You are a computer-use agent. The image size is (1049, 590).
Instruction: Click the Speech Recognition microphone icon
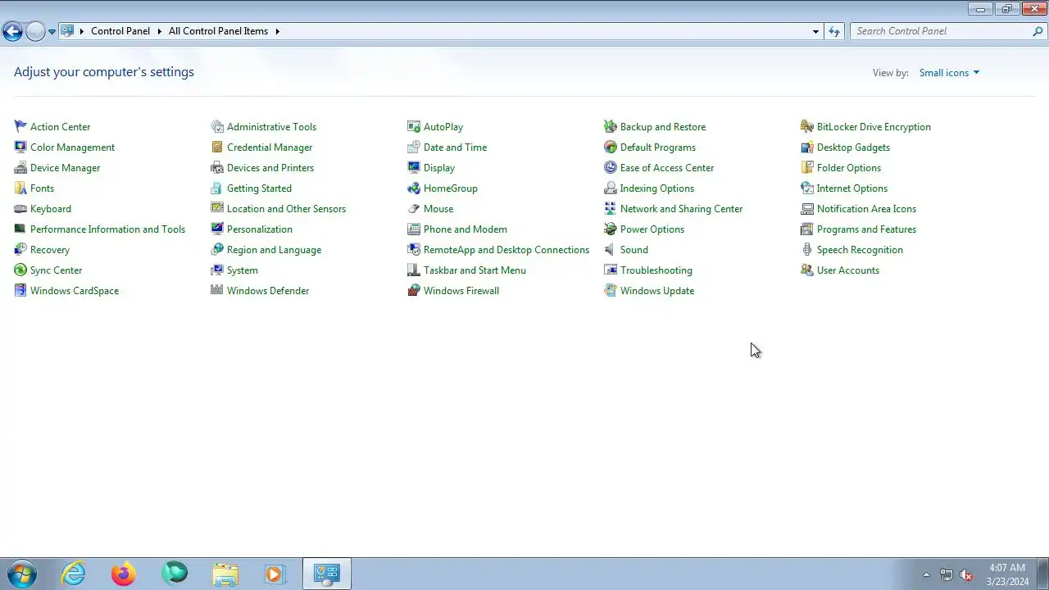click(x=807, y=249)
